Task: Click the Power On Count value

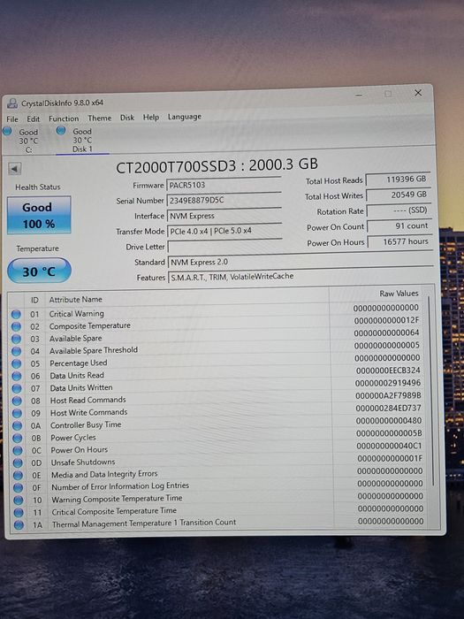Action: 399,225
